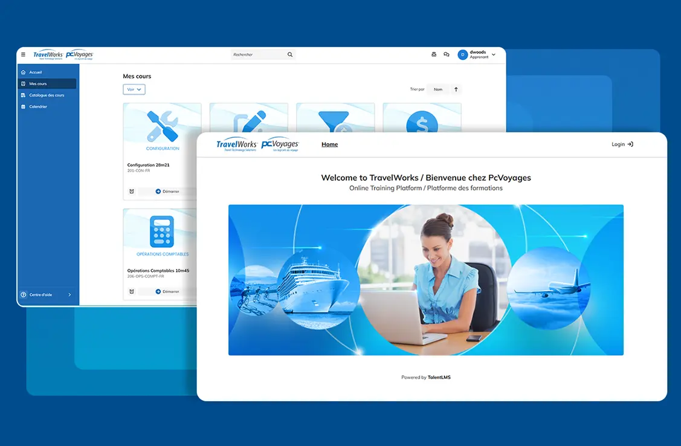Open the funnel filter course thumbnail
This screenshot has width=681, height=446.
pos(335,118)
